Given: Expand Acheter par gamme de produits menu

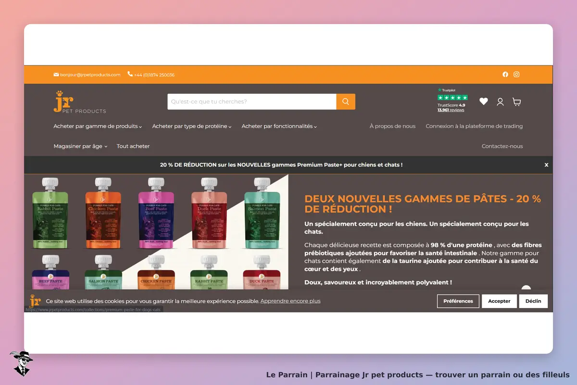Looking at the screenshot, I should (x=98, y=126).
